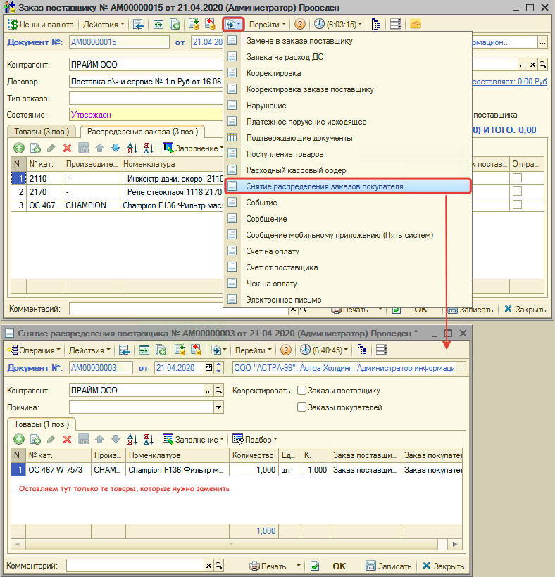Click pencil edit row icon in top window
555x577 pixels.
coord(51,148)
